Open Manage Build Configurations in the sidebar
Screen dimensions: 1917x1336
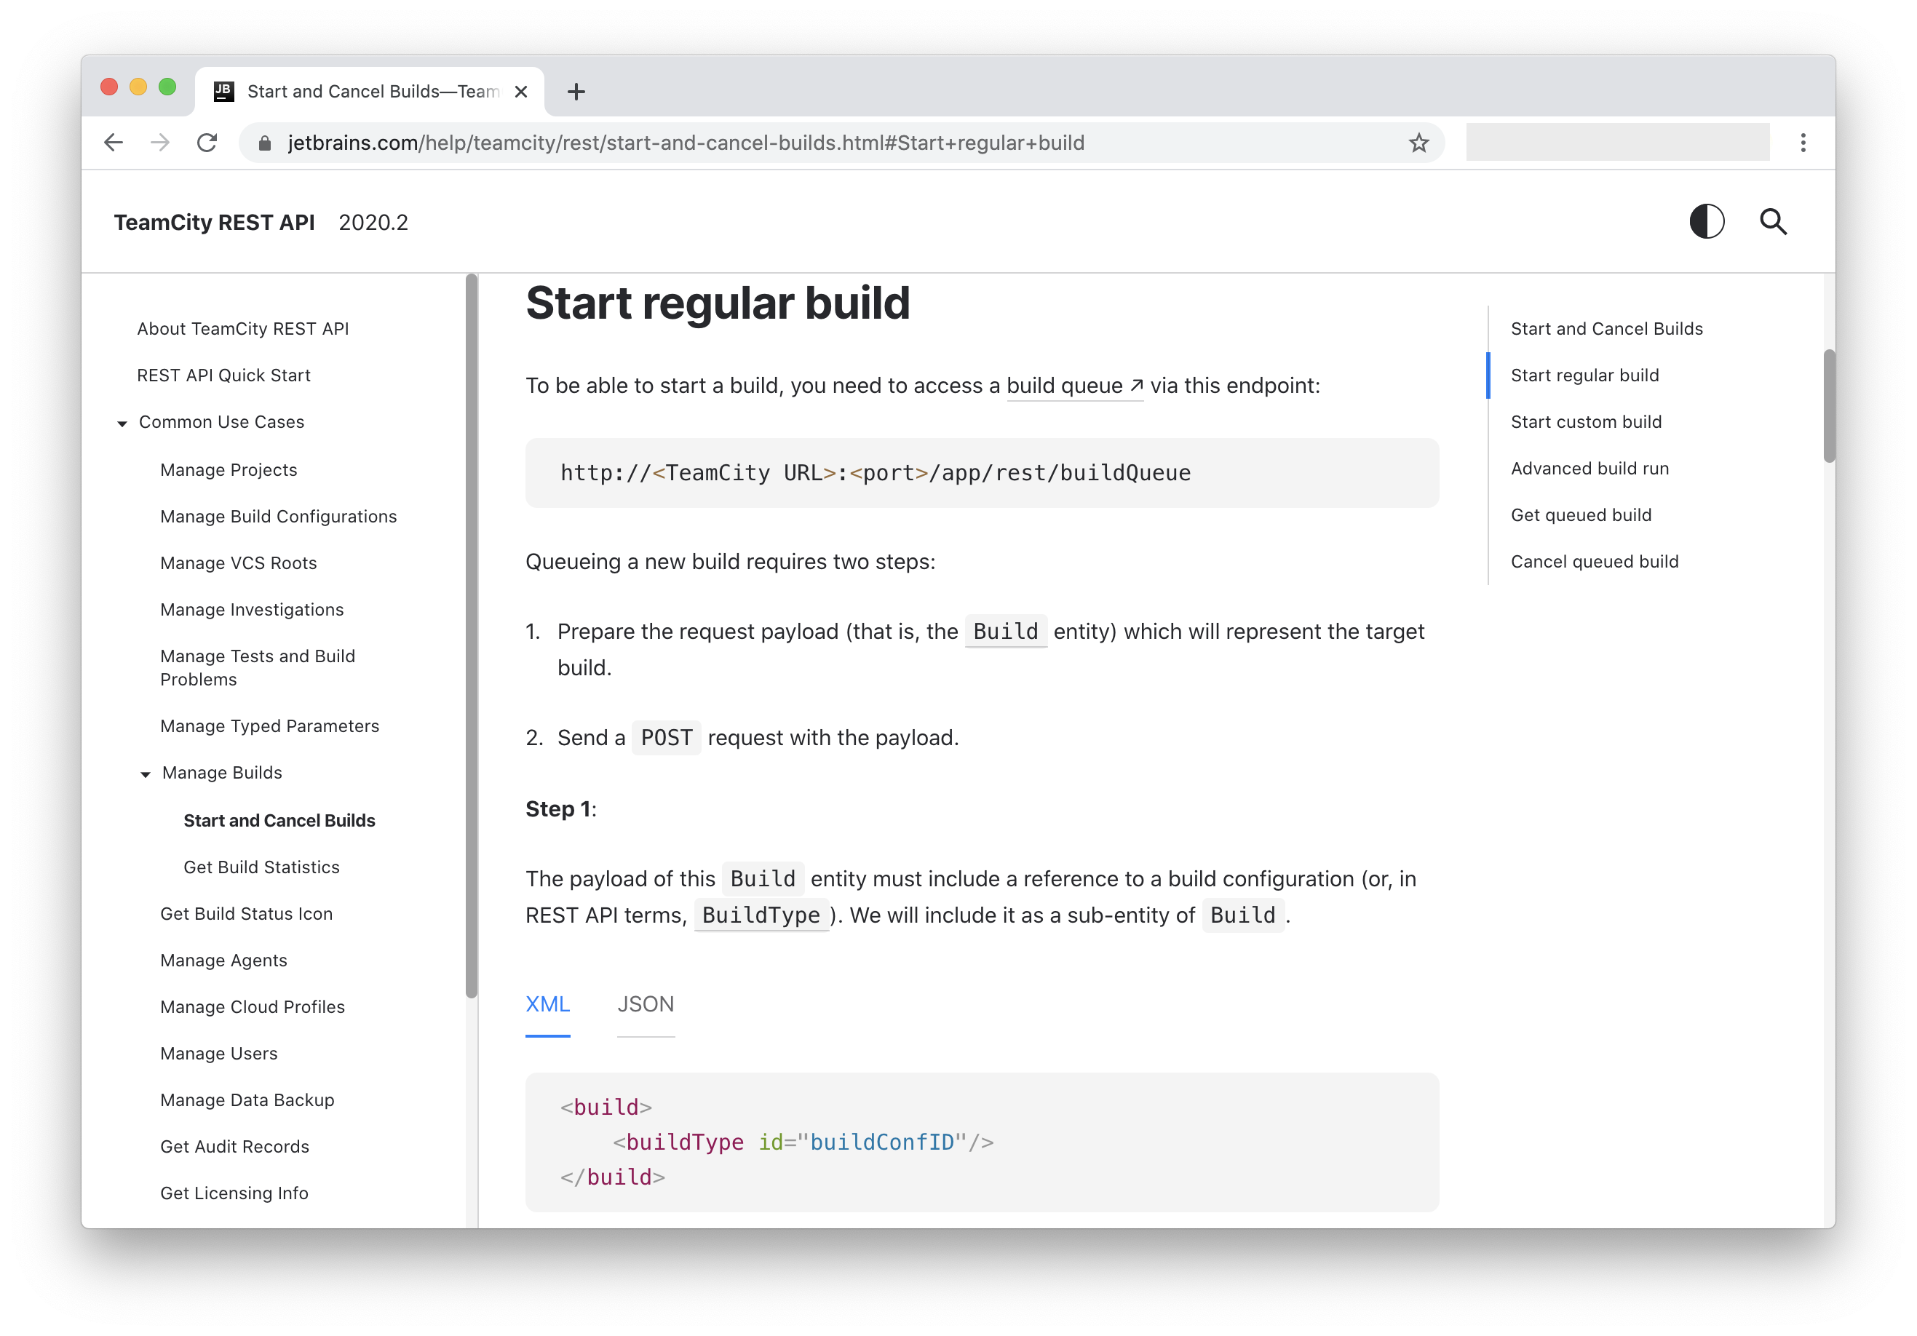(x=279, y=517)
